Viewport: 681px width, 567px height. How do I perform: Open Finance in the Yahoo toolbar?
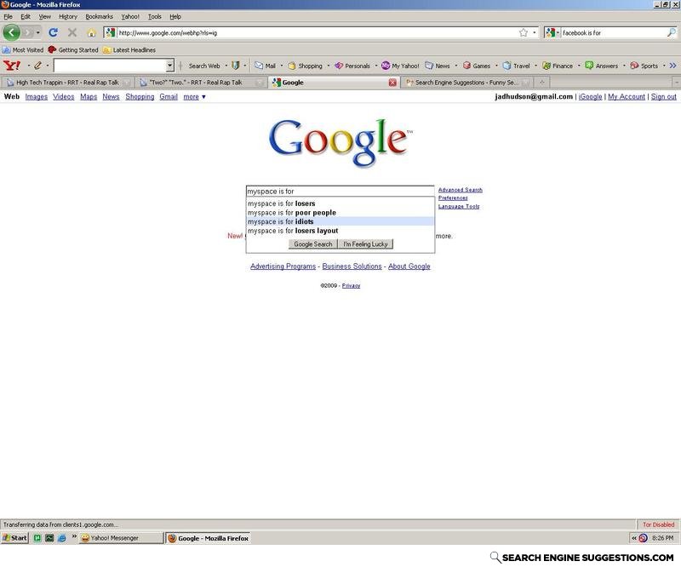coord(558,66)
